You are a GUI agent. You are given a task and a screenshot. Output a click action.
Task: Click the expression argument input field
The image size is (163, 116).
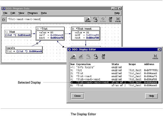point(45,20)
